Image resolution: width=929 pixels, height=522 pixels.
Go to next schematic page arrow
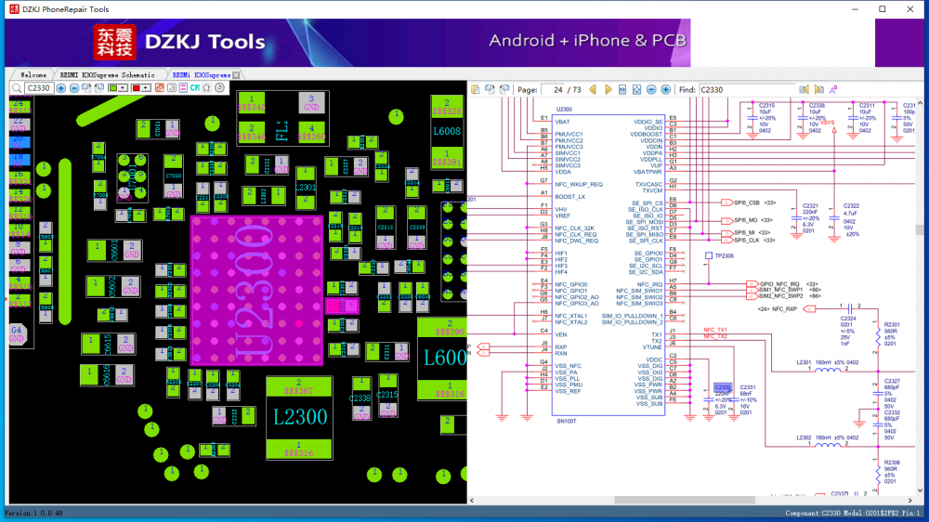point(608,89)
